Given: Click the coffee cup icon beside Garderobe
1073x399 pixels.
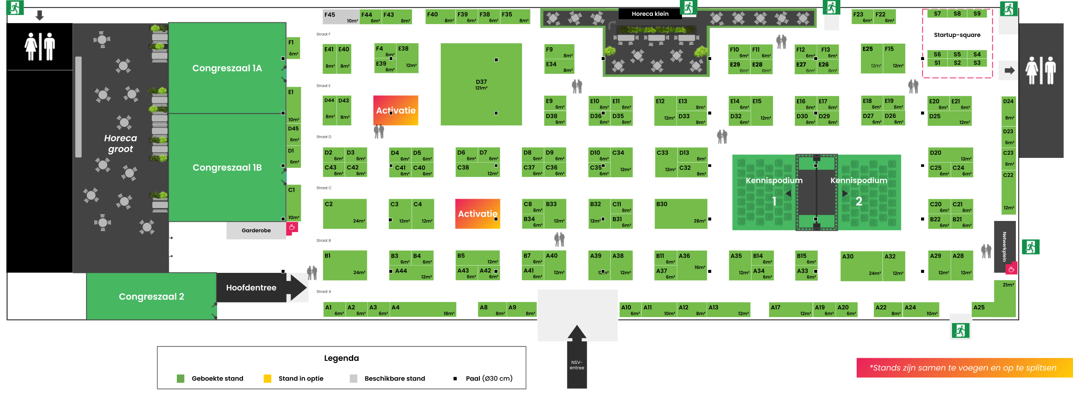Looking at the screenshot, I should (x=292, y=227).
